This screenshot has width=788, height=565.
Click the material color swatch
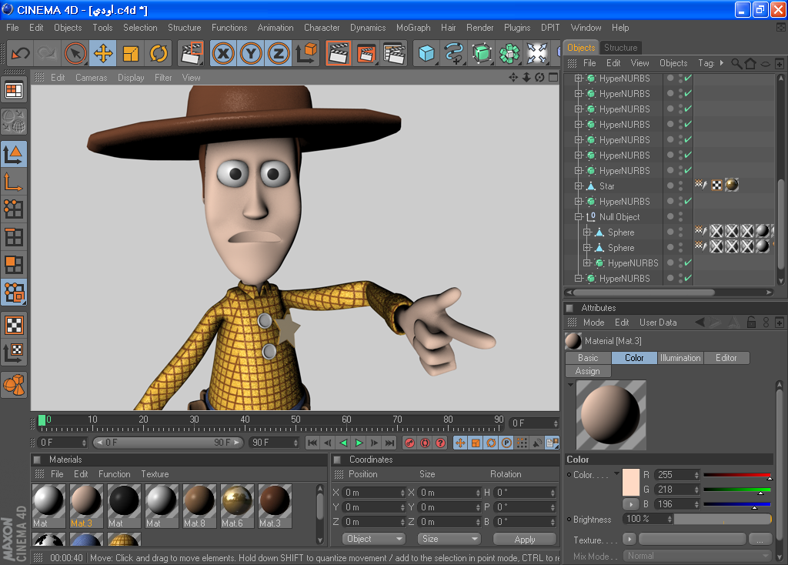point(631,483)
